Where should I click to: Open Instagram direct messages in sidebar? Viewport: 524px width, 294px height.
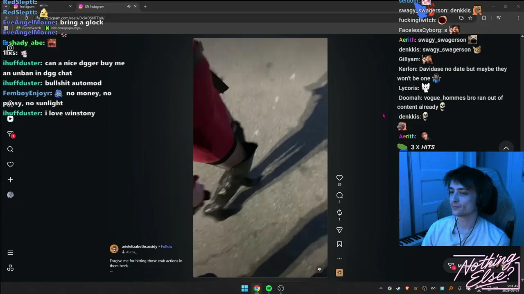click(x=10, y=134)
